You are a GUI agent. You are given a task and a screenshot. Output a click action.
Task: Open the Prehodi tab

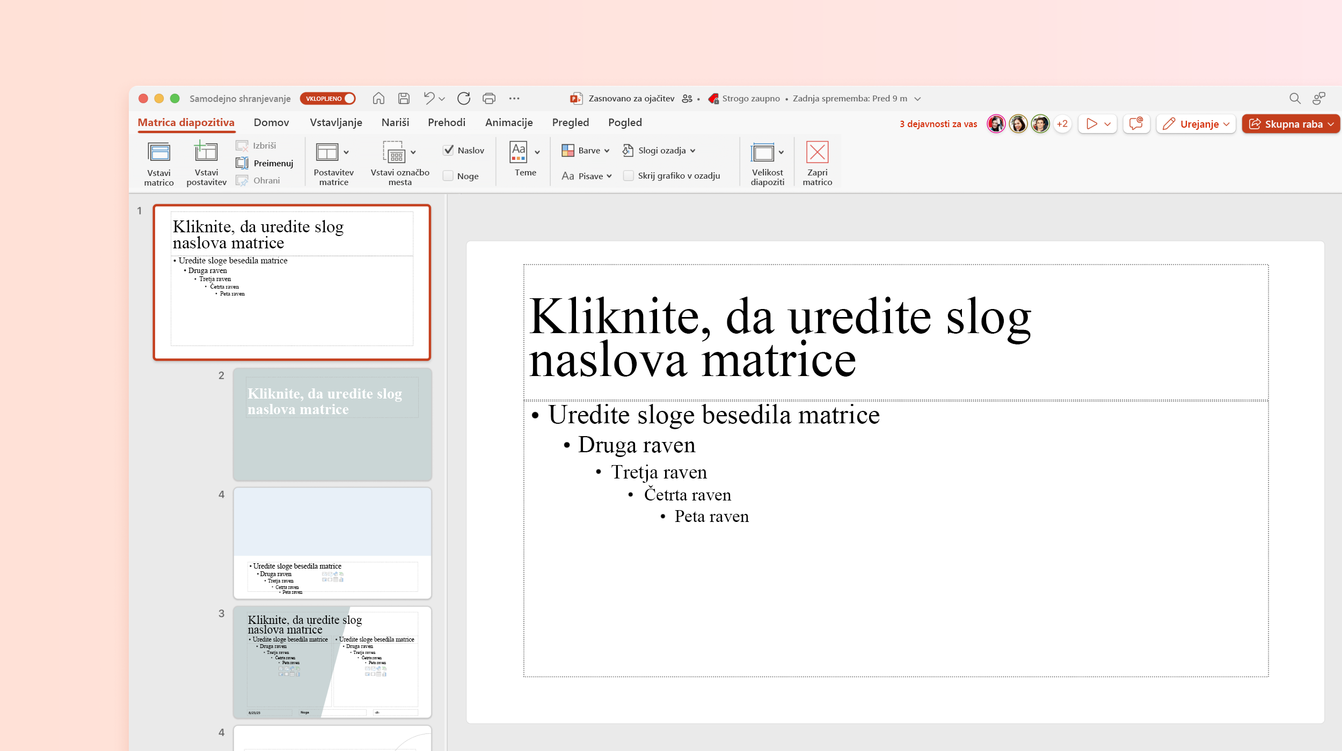click(x=447, y=122)
